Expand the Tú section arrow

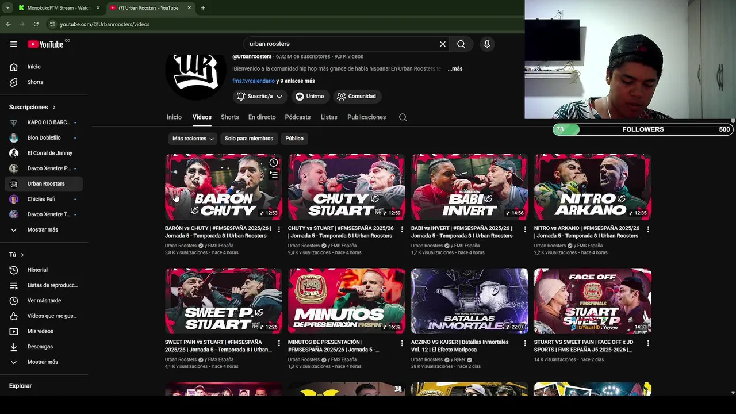click(22, 255)
